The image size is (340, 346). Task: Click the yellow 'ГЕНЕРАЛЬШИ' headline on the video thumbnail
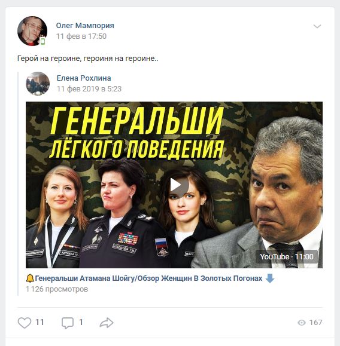click(x=137, y=121)
